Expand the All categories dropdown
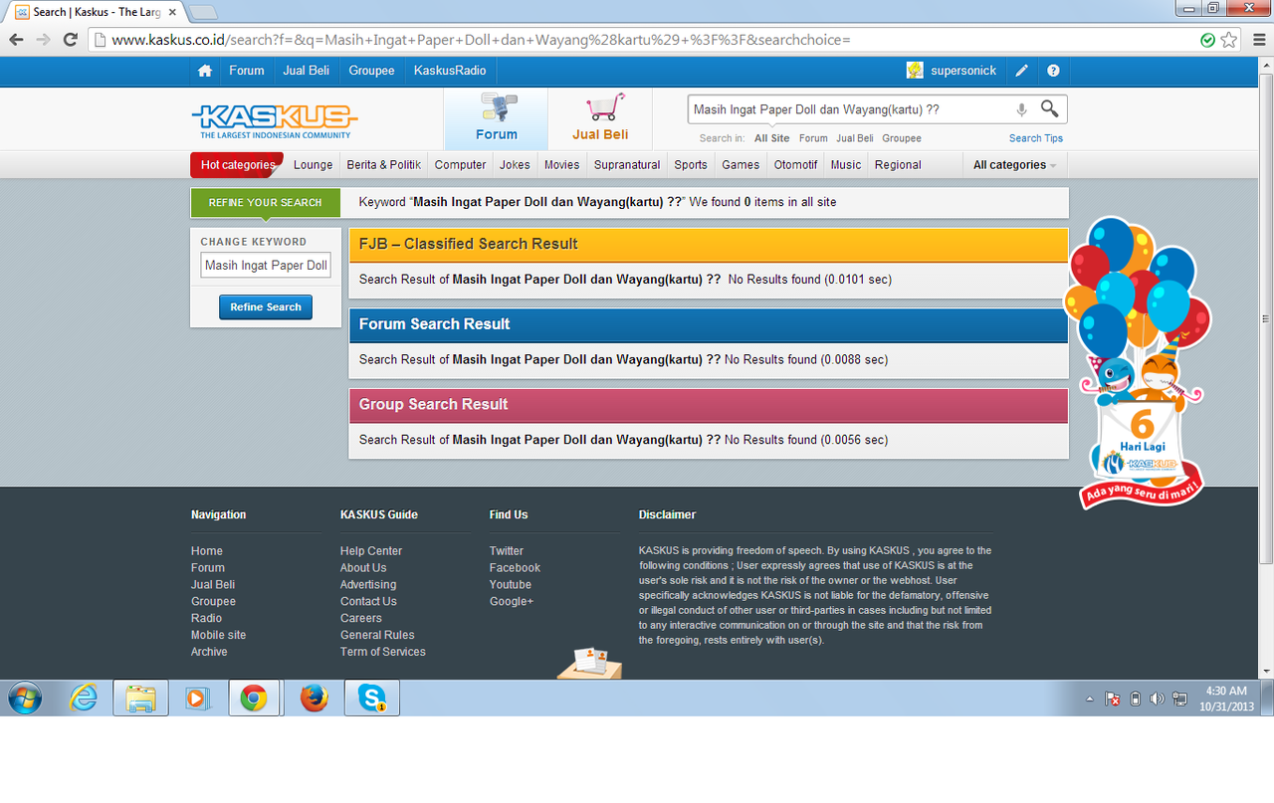Image resolution: width=1274 pixels, height=803 pixels. [1014, 165]
